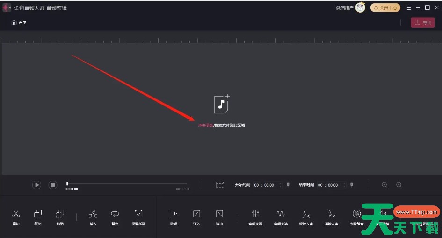Screen dimensions: 442x238
Task: Open the audio speed change (音频变速) tool
Action: [281, 217]
